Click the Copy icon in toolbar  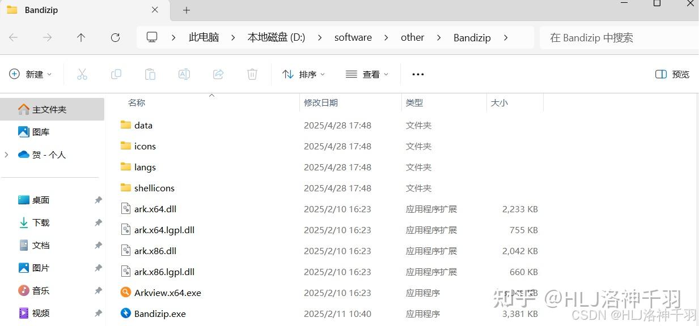pyautogui.click(x=116, y=74)
